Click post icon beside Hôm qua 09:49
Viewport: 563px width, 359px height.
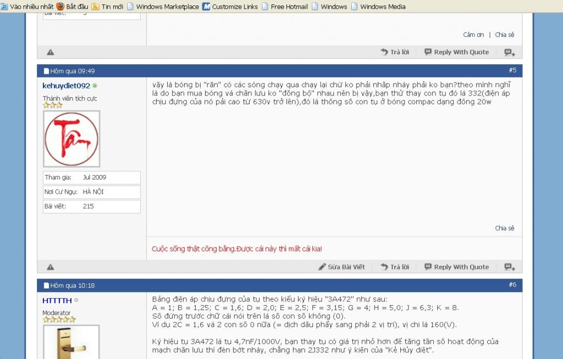pos(46,71)
